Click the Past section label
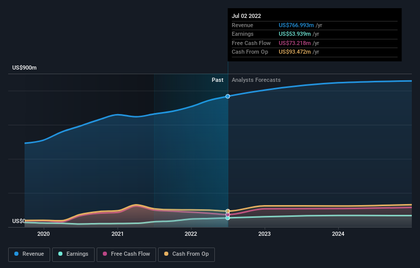Screen dimensions: 420x268 217,80
